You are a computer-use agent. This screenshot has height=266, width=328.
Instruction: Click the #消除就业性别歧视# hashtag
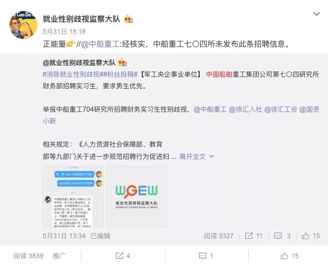pyautogui.click(x=72, y=74)
